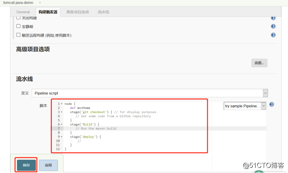Open help icon beside try sample Pipeline
This screenshot has height=173, width=288.
click(x=272, y=104)
